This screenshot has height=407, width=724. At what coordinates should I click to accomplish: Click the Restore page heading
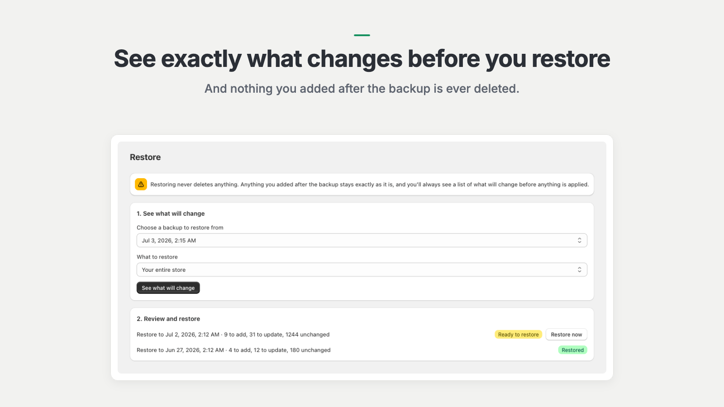pos(145,157)
